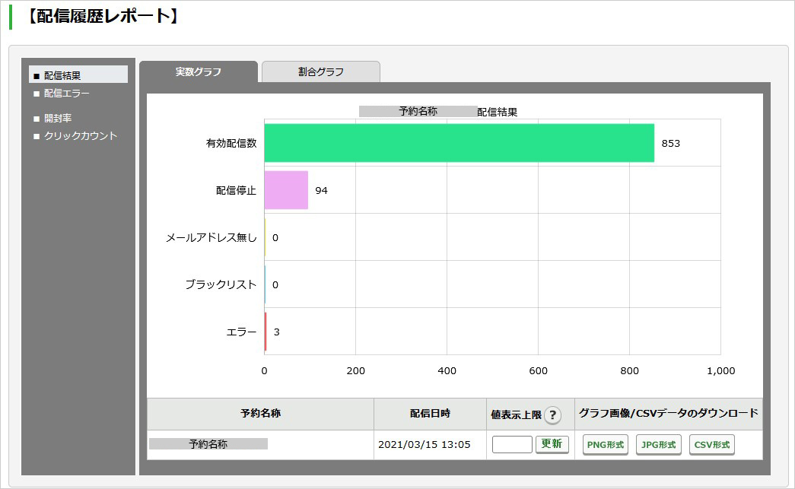Click the メールアドレス無し axis label

(211, 238)
